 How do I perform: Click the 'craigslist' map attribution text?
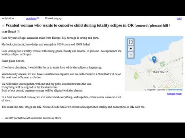pyautogui.click(x=150, y=90)
